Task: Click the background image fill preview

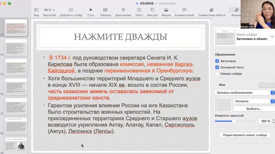Action: 223,105
